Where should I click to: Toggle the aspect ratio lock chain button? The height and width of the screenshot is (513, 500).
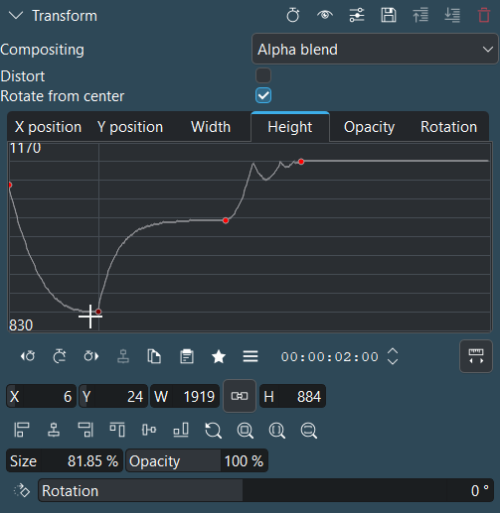[240, 396]
